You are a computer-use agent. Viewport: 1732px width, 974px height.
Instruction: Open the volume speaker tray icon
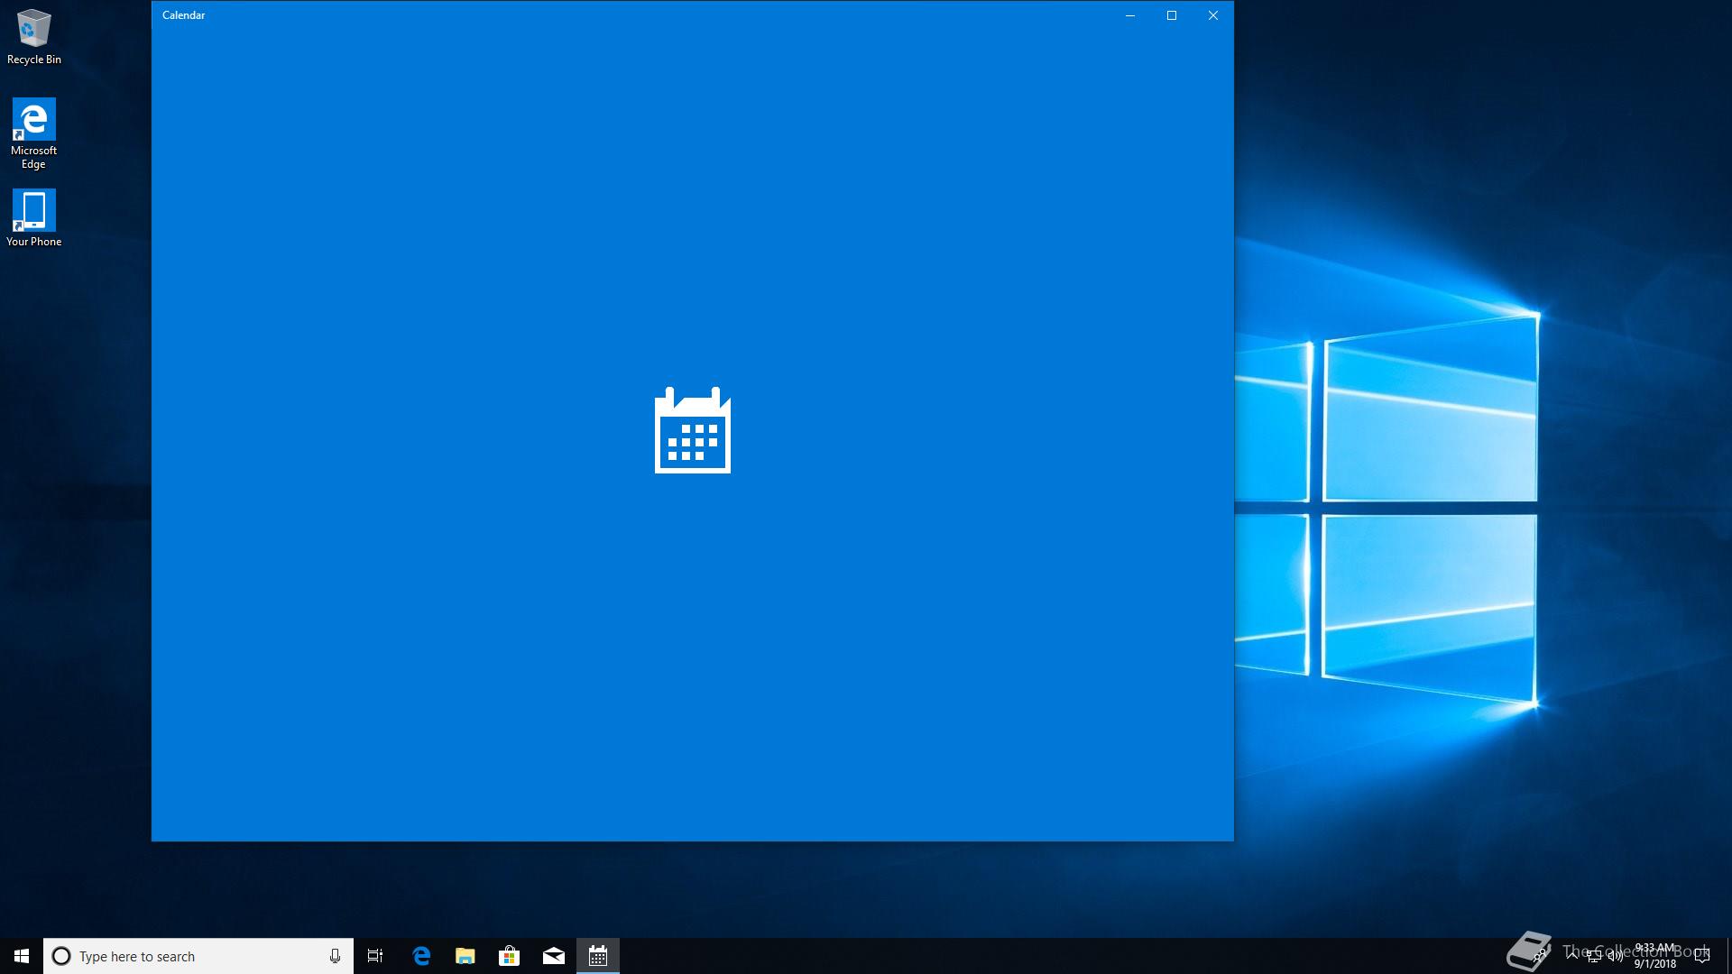tap(1616, 955)
